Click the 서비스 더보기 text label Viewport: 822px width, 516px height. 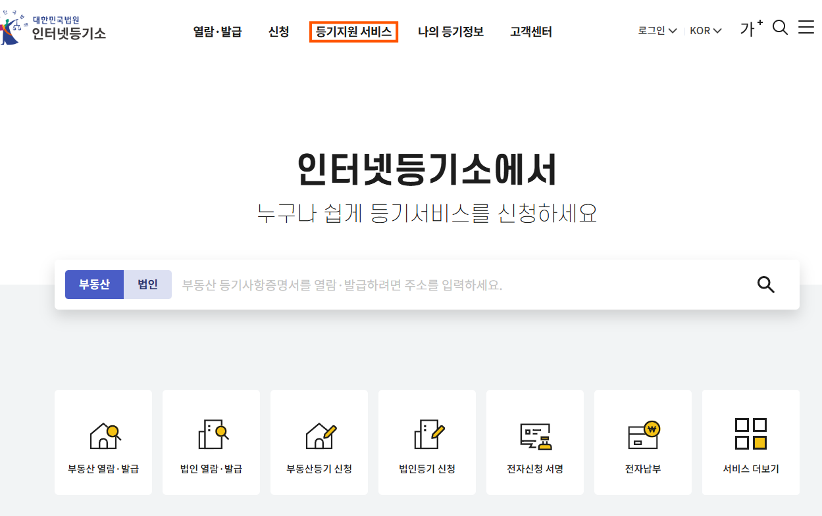point(751,469)
